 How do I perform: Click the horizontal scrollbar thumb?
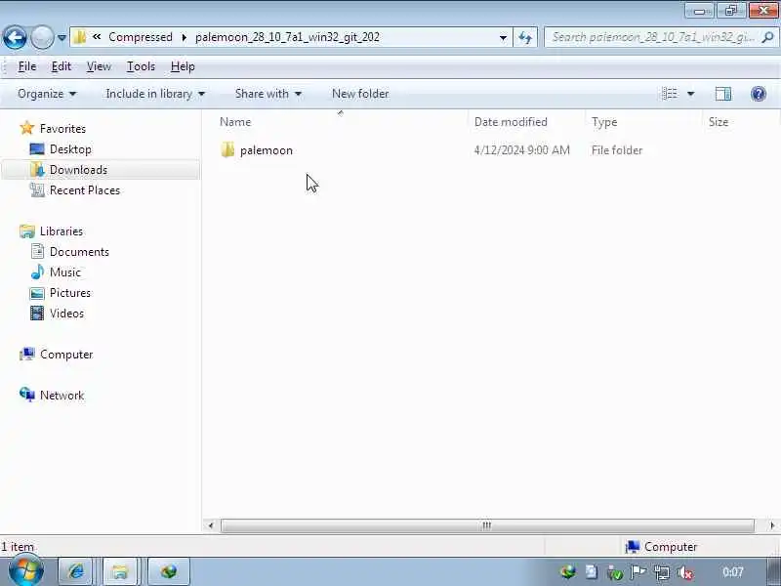[x=487, y=525]
